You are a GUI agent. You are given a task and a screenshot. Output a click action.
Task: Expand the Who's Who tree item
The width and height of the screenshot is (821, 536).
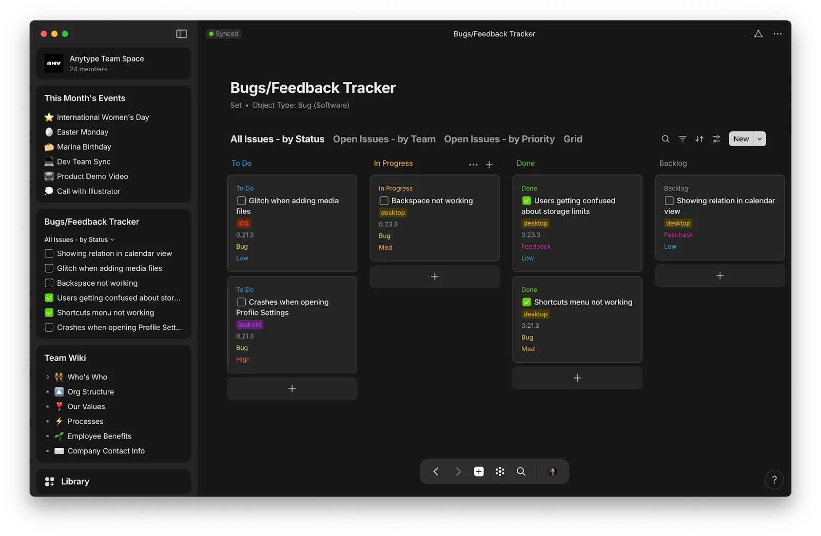tap(48, 377)
